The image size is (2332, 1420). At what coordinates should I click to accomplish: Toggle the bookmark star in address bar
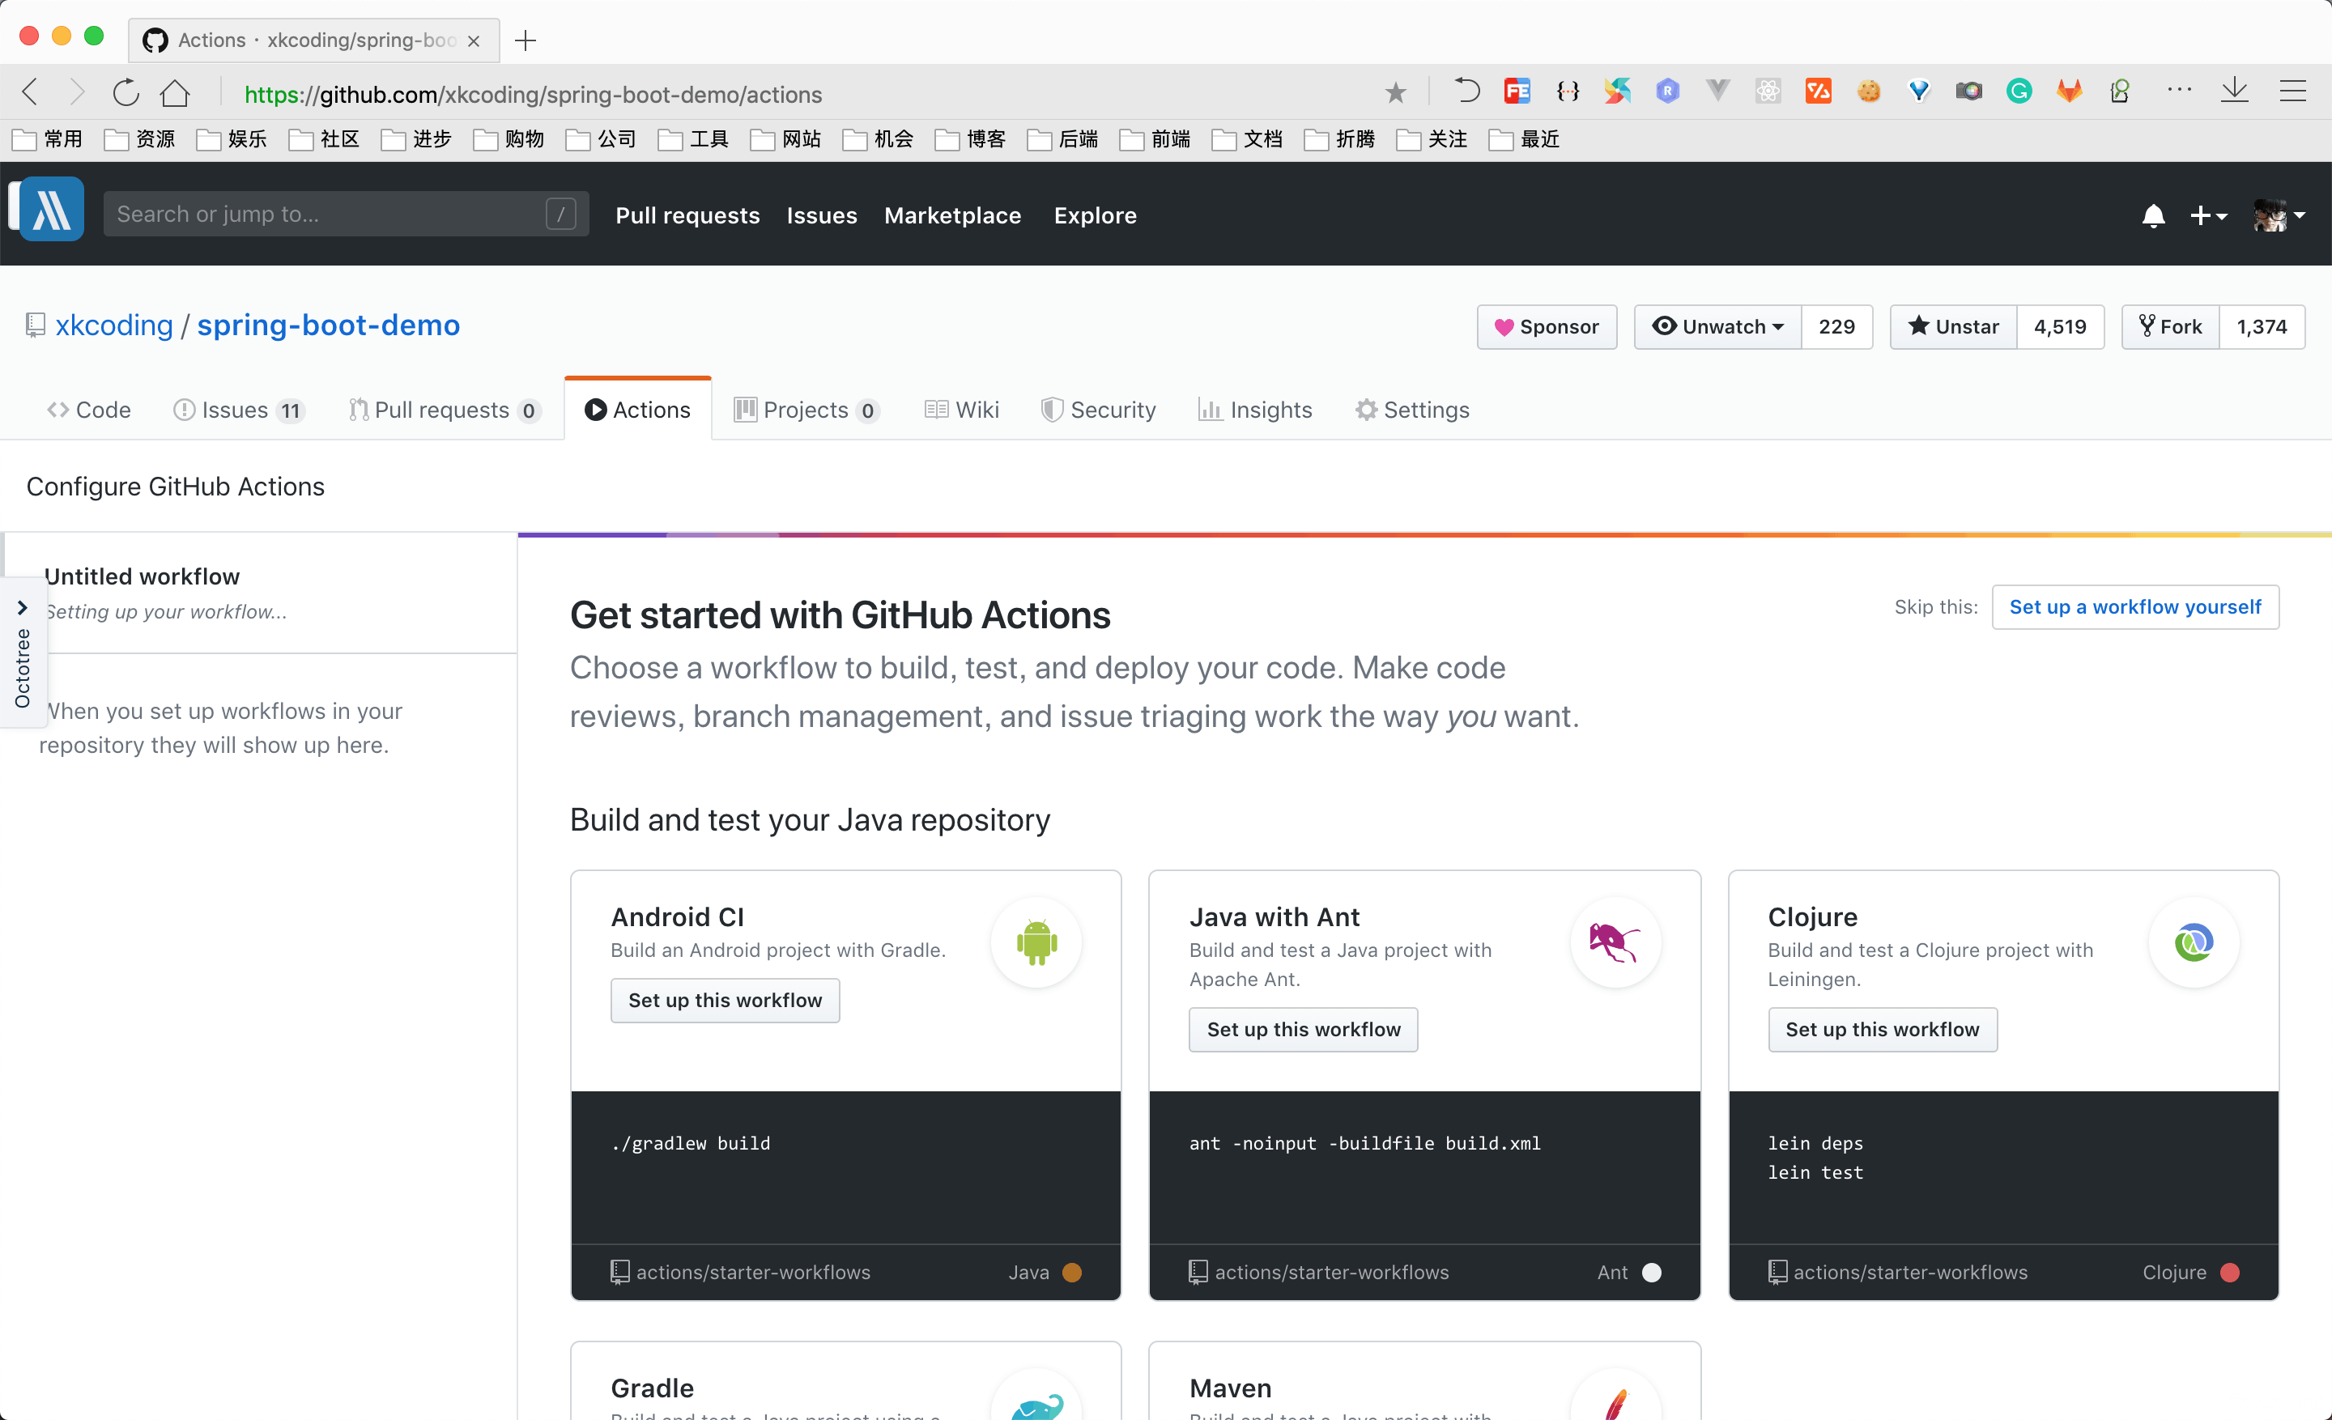pyautogui.click(x=1395, y=91)
